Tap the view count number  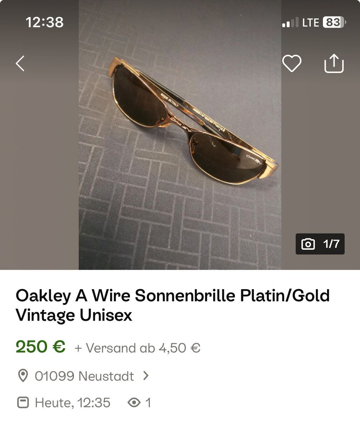148,402
